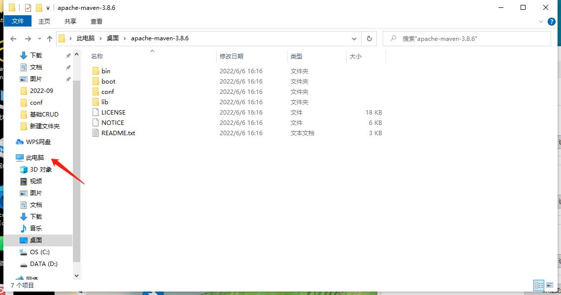Click 此电脑 in address breadcrumb
This screenshot has width=561, height=295.
(86, 38)
